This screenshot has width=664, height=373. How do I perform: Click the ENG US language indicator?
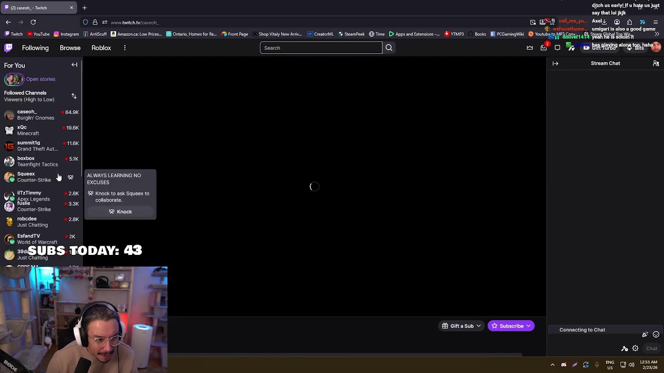(x=610, y=365)
